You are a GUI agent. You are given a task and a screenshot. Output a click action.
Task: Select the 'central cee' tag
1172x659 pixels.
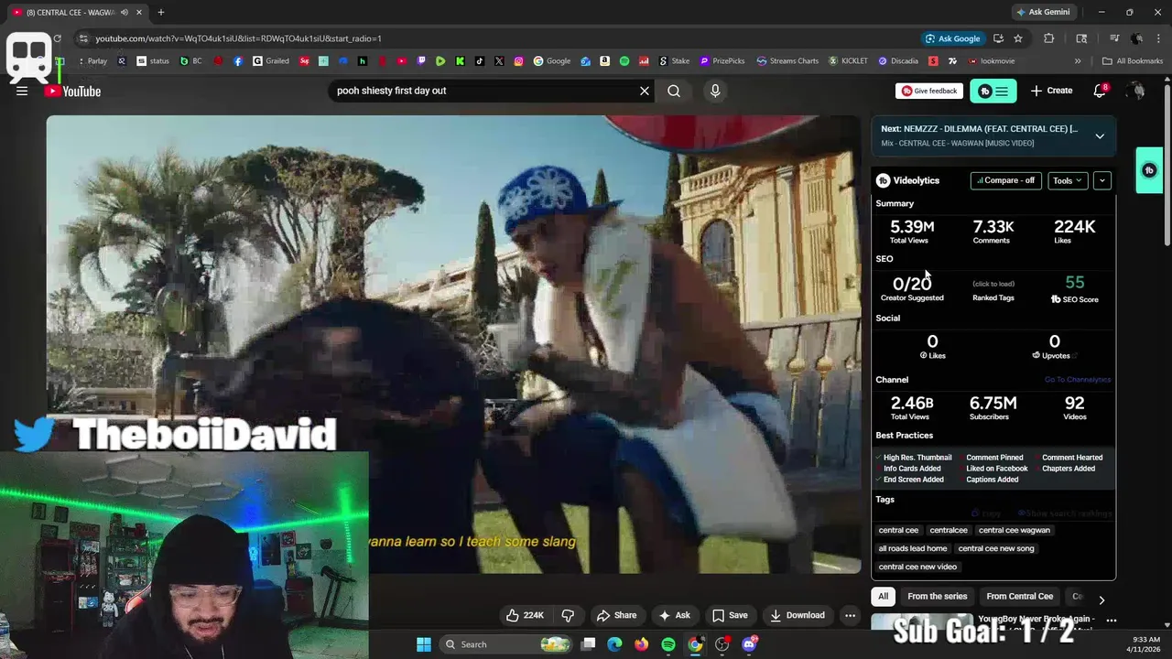pyautogui.click(x=898, y=530)
